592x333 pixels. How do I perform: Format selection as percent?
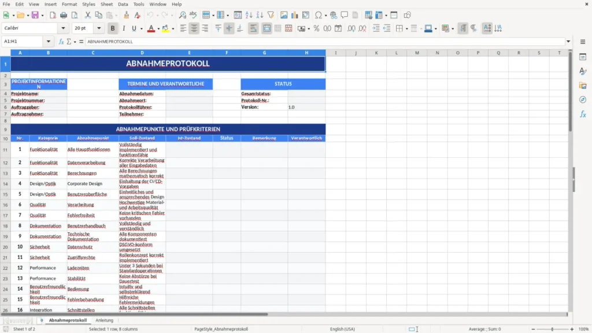(316, 28)
